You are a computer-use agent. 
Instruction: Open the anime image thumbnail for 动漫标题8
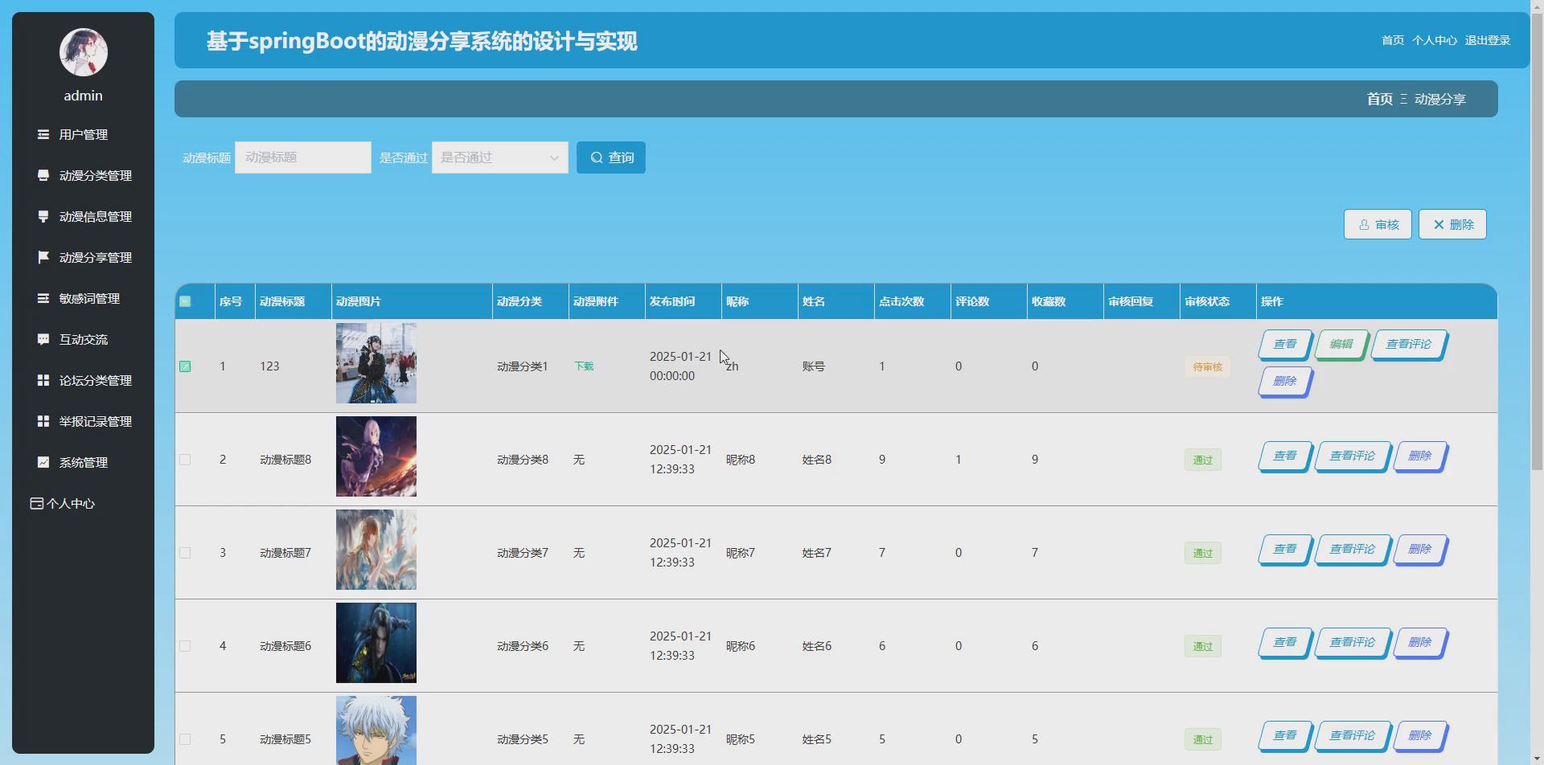[376, 456]
